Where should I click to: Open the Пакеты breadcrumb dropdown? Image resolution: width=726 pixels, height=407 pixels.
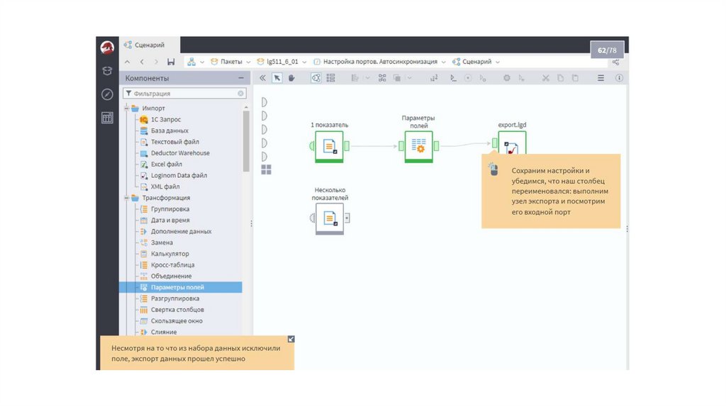point(248,62)
